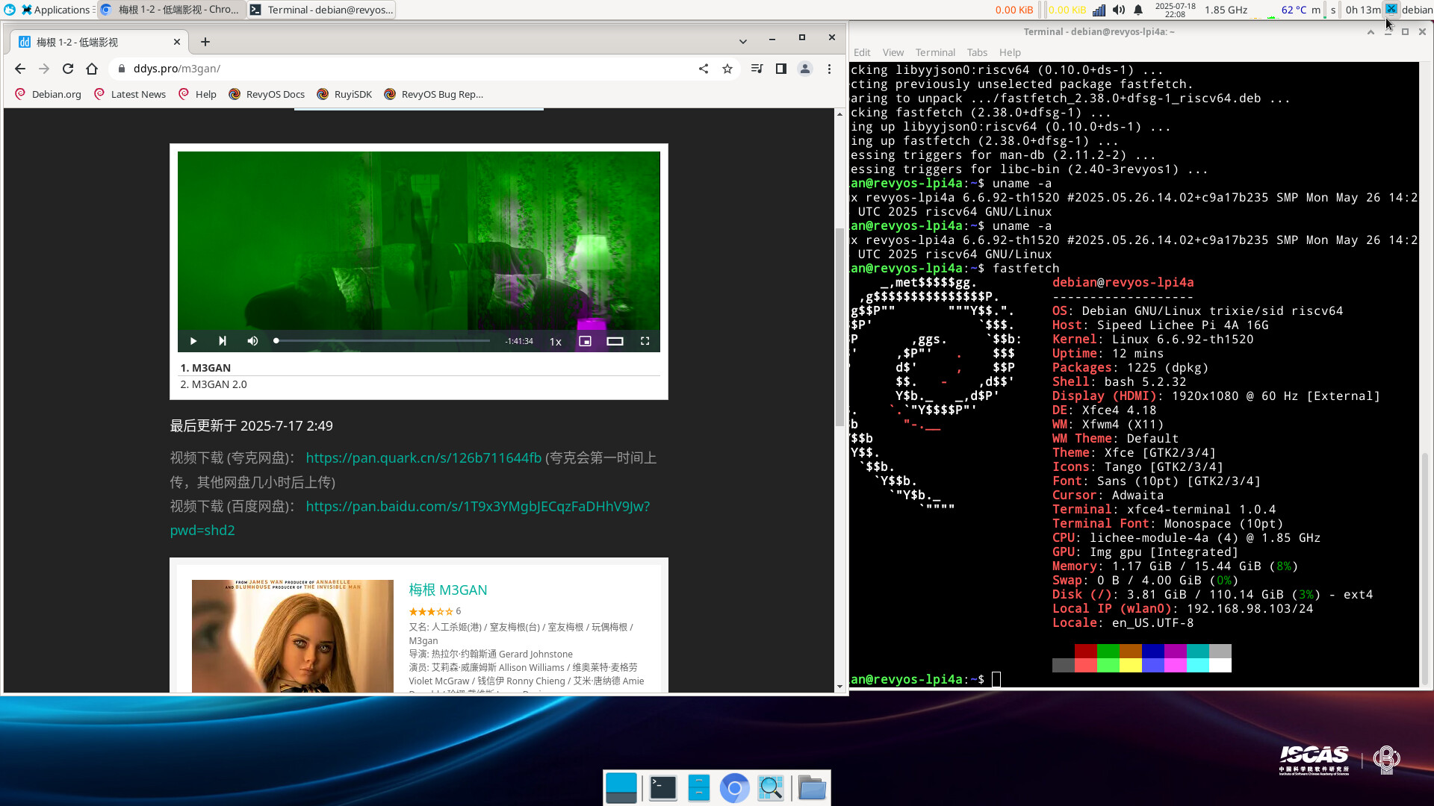Image resolution: width=1434 pixels, height=806 pixels.
Task: Open Debian.org bookmark
Action: 49,94
